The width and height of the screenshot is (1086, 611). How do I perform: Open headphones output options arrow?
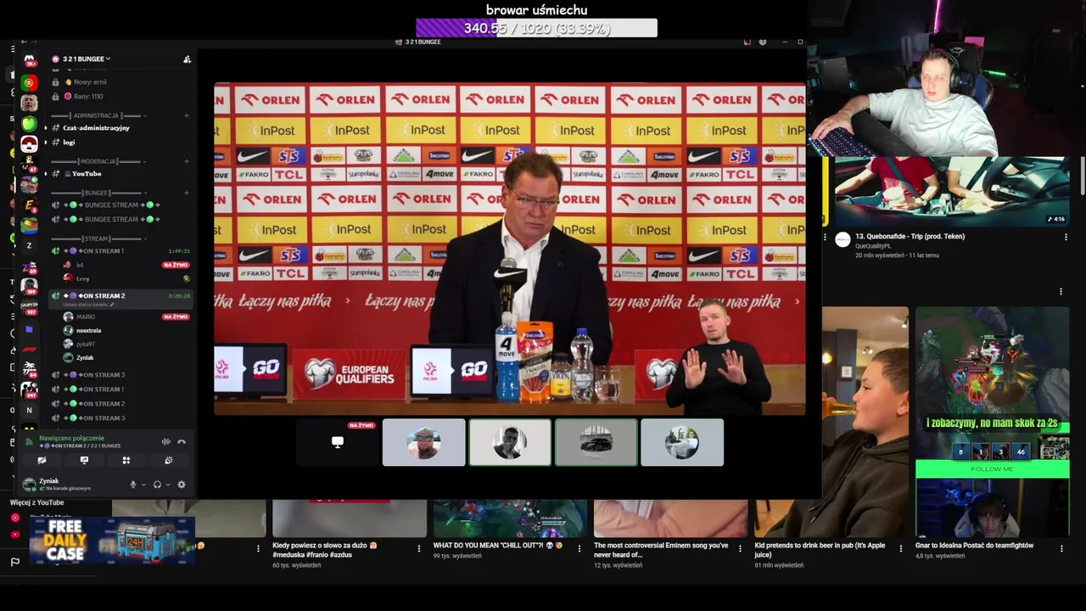[x=167, y=485]
